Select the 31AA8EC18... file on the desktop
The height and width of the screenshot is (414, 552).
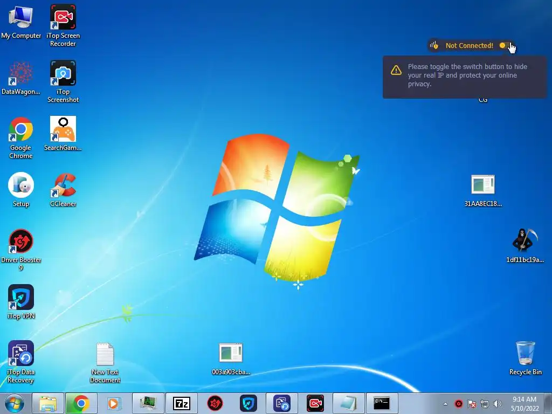point(483,190)
